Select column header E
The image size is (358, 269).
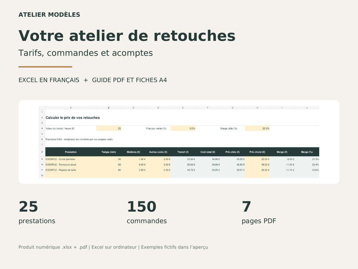(x=183, y=108)
